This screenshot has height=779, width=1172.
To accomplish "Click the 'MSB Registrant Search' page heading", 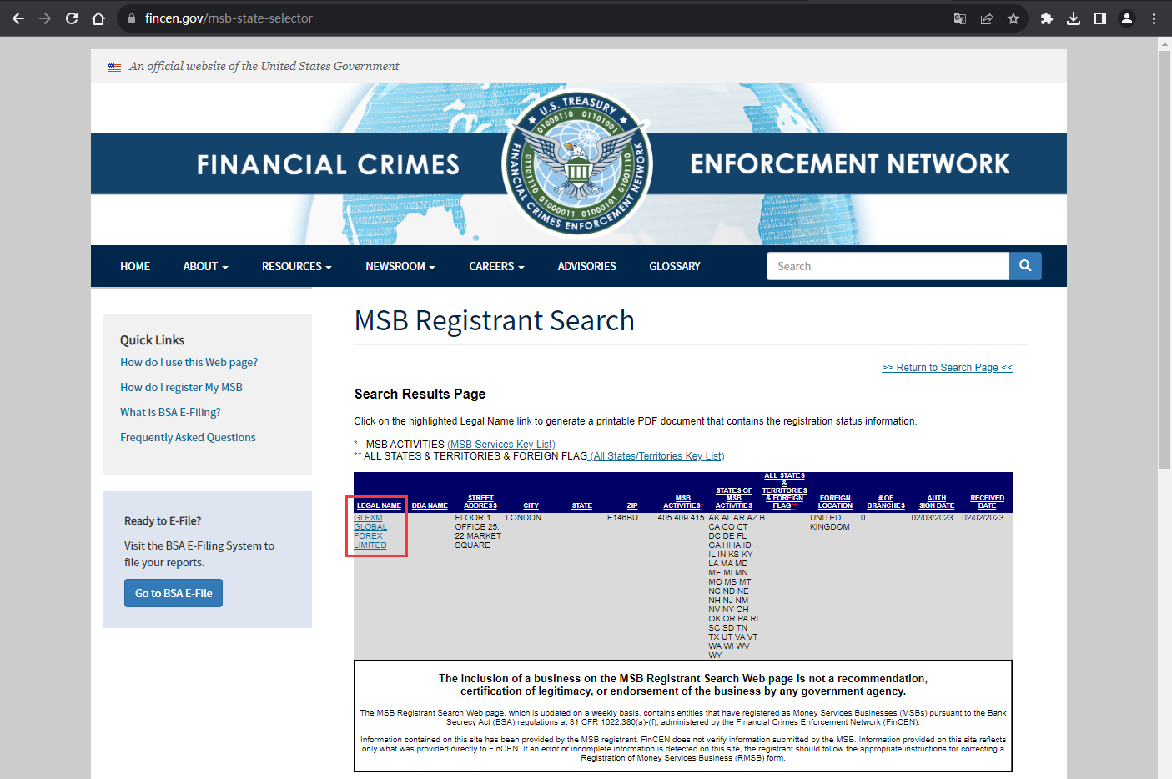I will tap(495, 321).
